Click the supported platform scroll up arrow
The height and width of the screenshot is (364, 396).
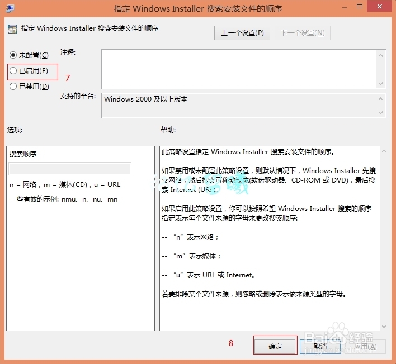[x=380, y=99]
